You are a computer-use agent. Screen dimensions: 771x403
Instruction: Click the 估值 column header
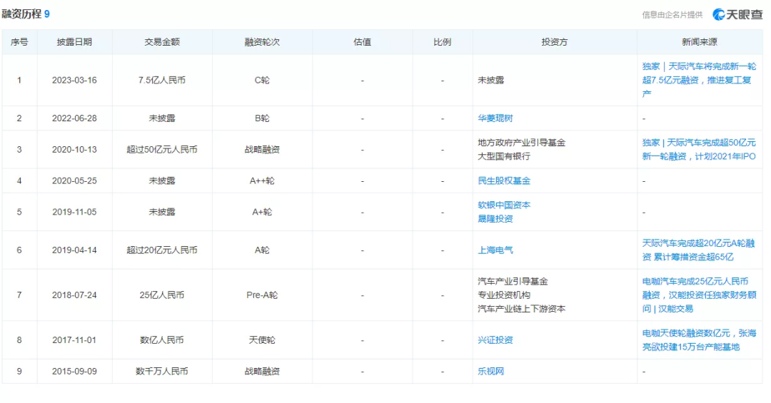click(363, 42)
